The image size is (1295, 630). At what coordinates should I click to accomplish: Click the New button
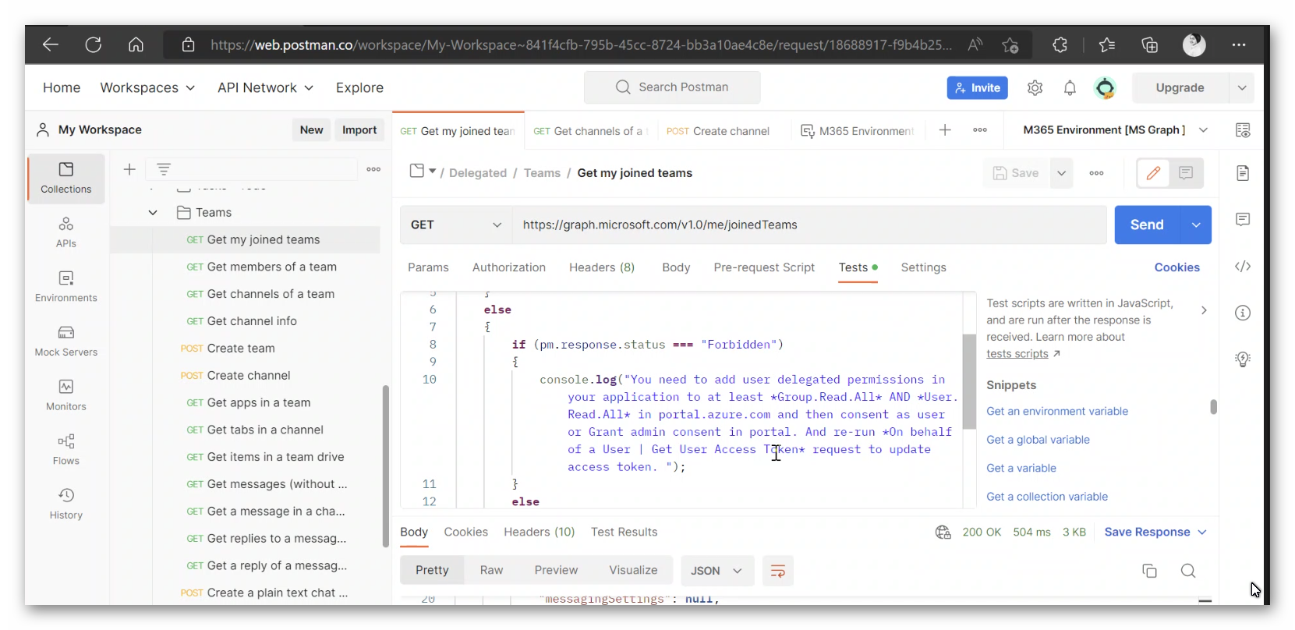pyautogui.click(x=311, y=130)
